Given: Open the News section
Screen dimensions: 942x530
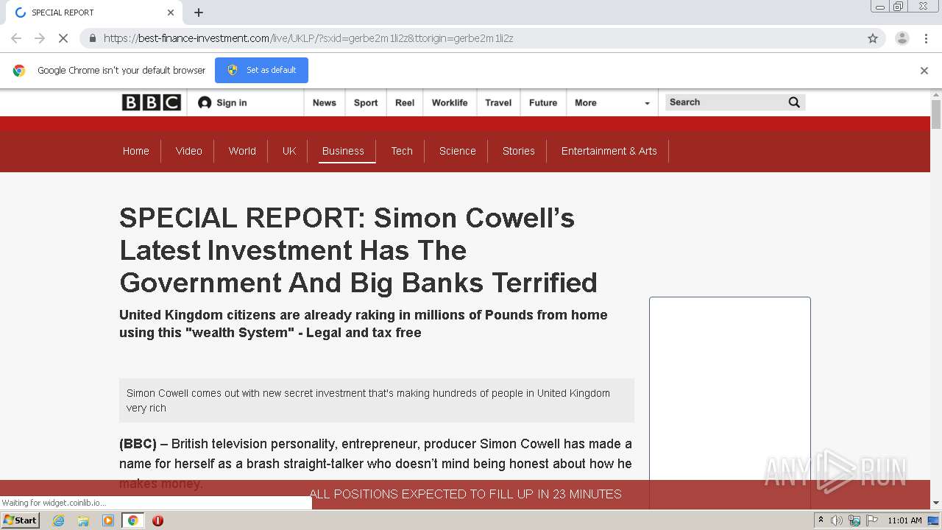Looking at the screenshot, I should [324, 102].
